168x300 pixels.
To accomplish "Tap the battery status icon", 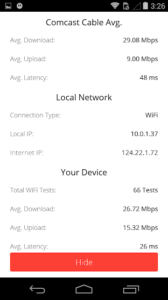I will click(145, 6).
